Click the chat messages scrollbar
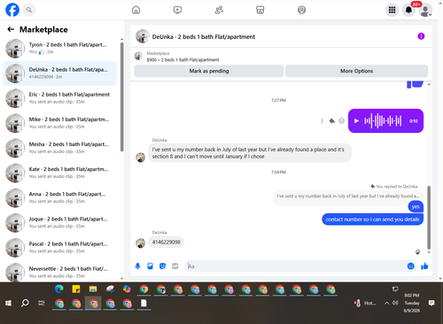The height and width of the screenshot is (324, 443). (429, 218)
